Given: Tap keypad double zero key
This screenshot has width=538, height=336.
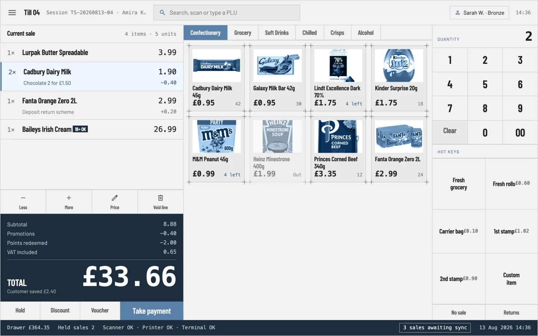Looking at the screenshot, I should 520,132.
